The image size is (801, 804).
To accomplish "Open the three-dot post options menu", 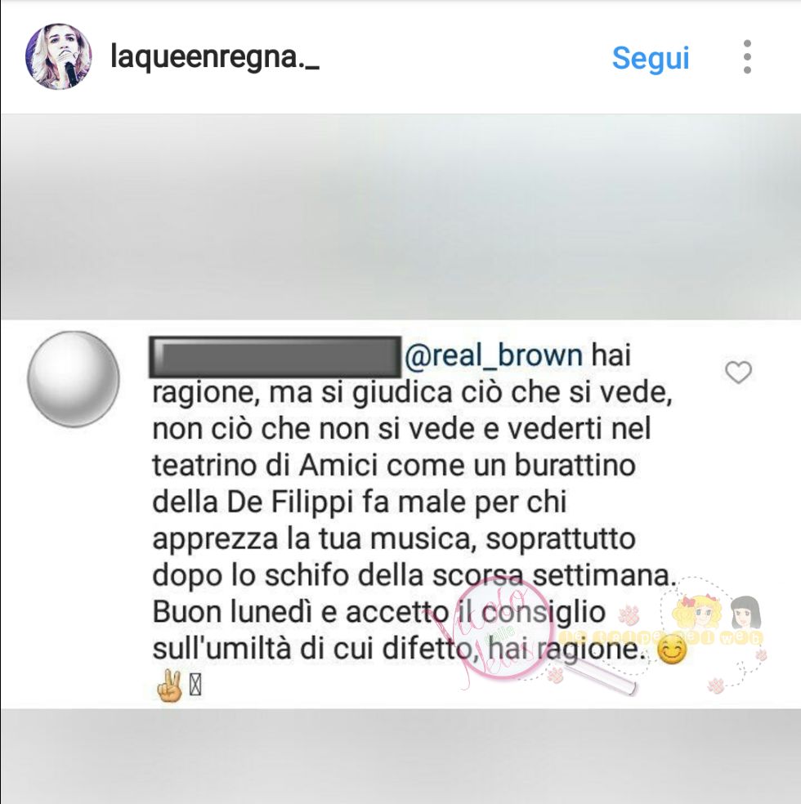I will coord(747,57).
